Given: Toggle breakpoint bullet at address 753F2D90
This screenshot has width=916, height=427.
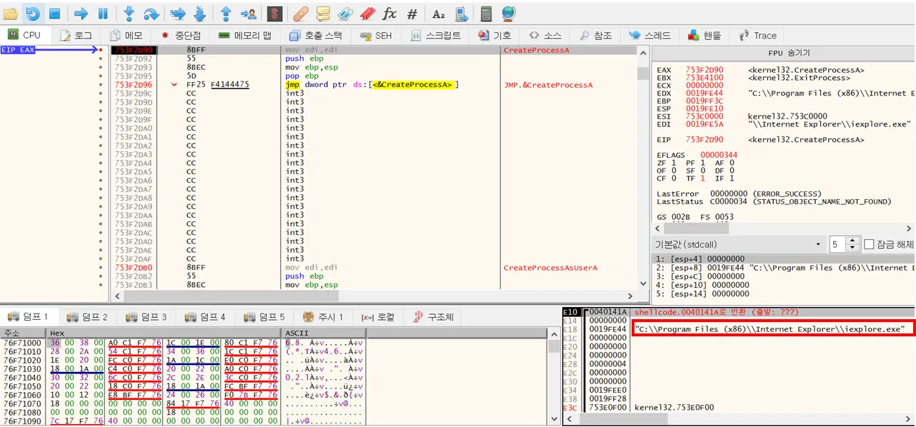Looking at the screenshot, I should pyautogui.click(x=101, y=50).
